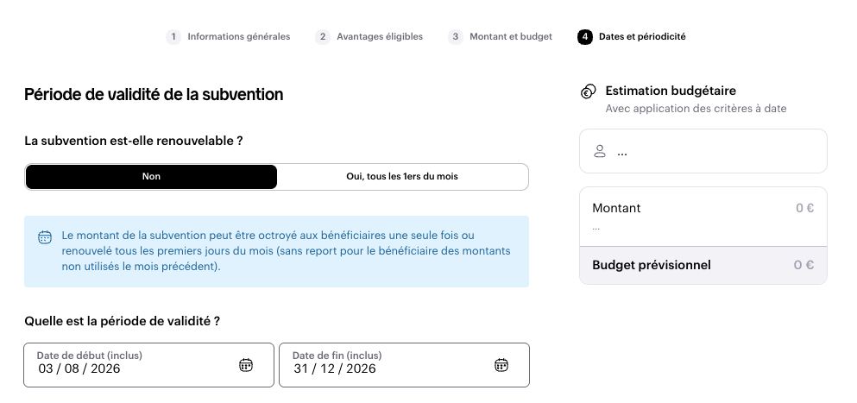Screen dimensions: 857x403
Task: Click the Montant row in estimation card
Action: pyautogui.click(x=703, y=217)
